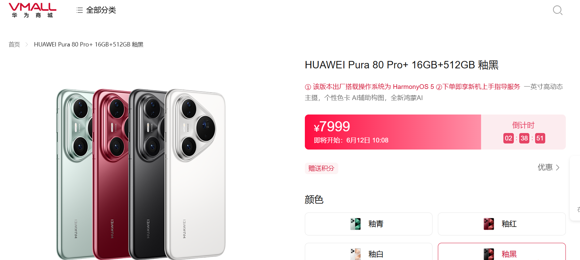Select the 釉黑 color swatch
This screenshot has height=260, width=580.
coord(502,252)
